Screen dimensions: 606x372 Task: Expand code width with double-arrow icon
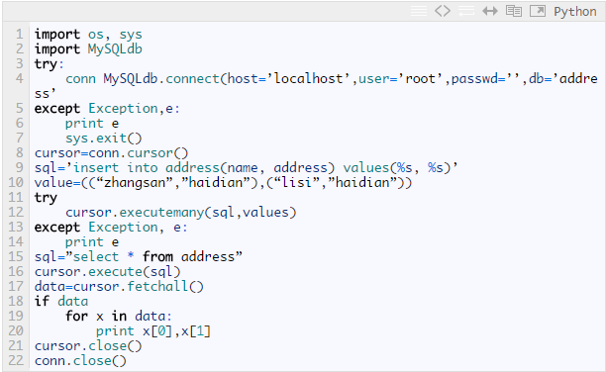(490, 11)
